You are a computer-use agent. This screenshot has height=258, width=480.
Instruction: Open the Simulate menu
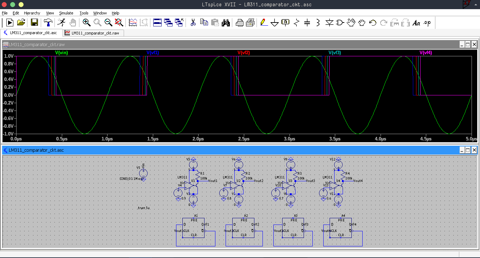tap(66, 13)
